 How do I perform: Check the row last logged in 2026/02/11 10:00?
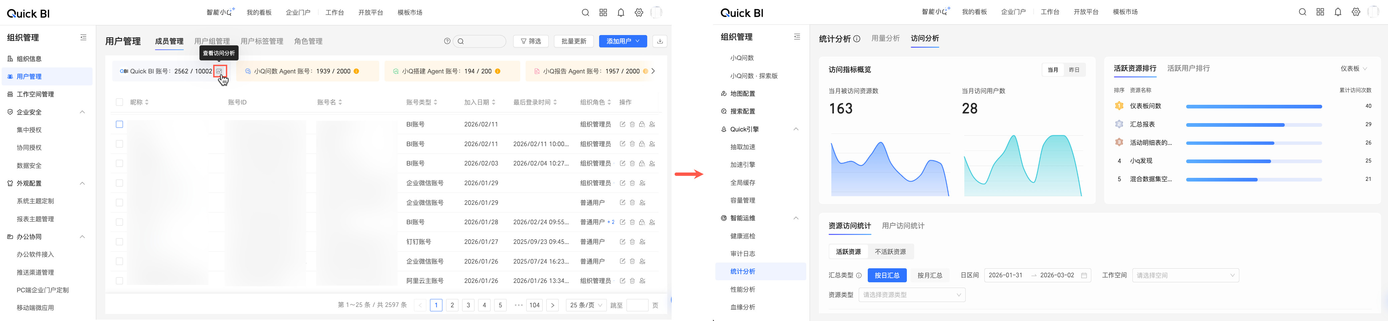(x=120, y=144)
